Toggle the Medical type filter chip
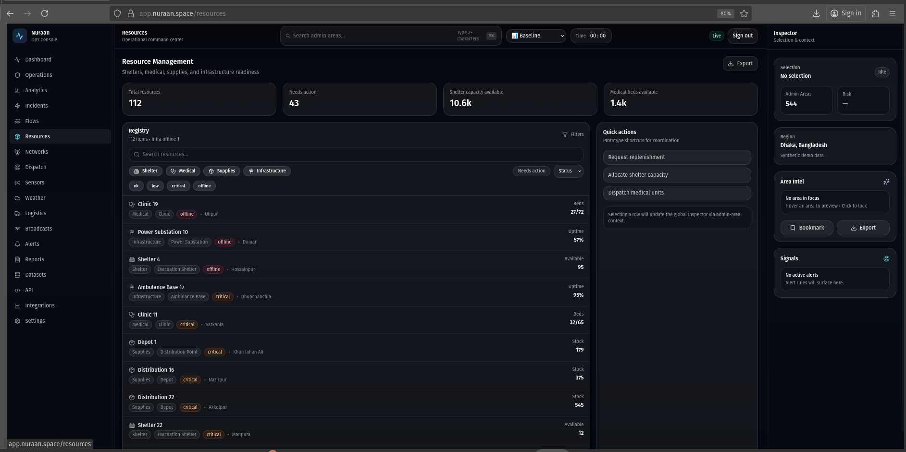 [183, 171]
